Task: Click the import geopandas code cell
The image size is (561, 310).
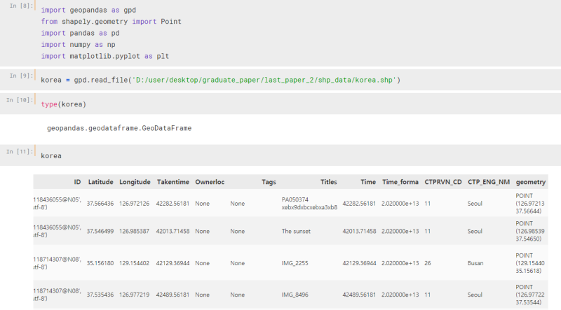Action: click(280, 34)
